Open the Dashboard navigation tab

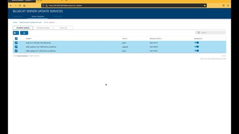tap(18, 16)
